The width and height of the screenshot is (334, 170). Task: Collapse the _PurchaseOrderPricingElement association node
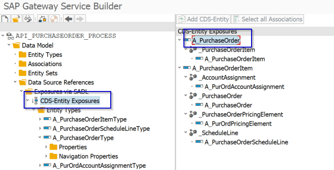coord(186,114)
